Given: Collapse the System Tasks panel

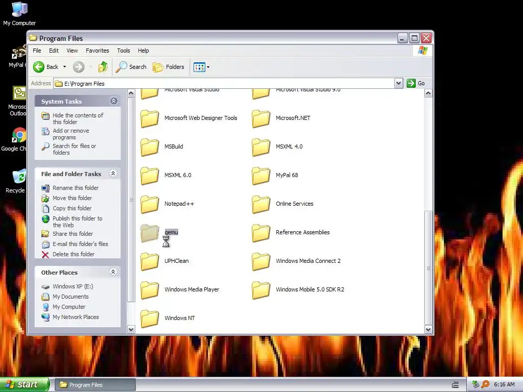Looking at the screenshot, I should click(113, 101).
